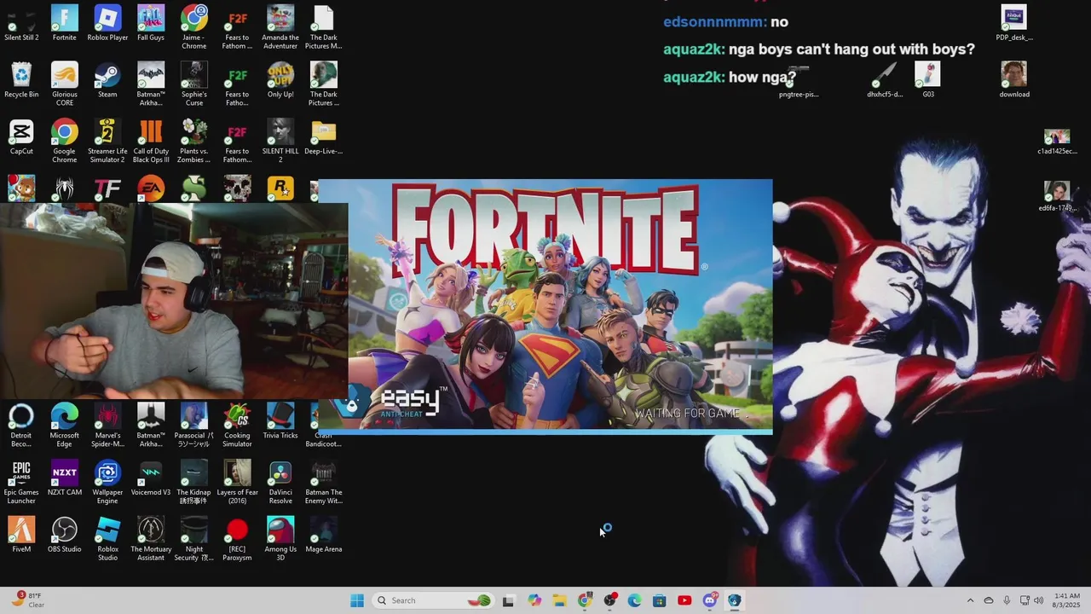Launch Microsoft Edge desktop shortcut
Screen dimensions: 1091x614
(65, 425)
